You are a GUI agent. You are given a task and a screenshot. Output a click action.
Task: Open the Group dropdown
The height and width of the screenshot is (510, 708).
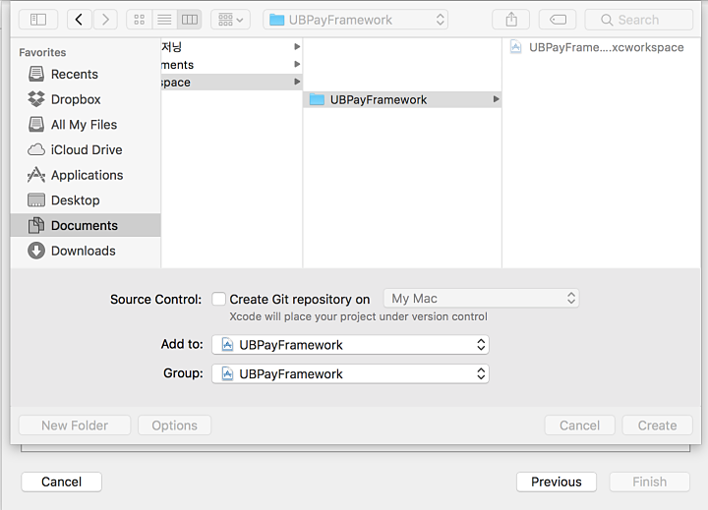coord(350,373)
